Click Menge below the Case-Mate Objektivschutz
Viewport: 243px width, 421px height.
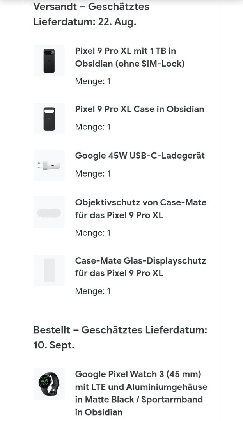click(93, 233)
